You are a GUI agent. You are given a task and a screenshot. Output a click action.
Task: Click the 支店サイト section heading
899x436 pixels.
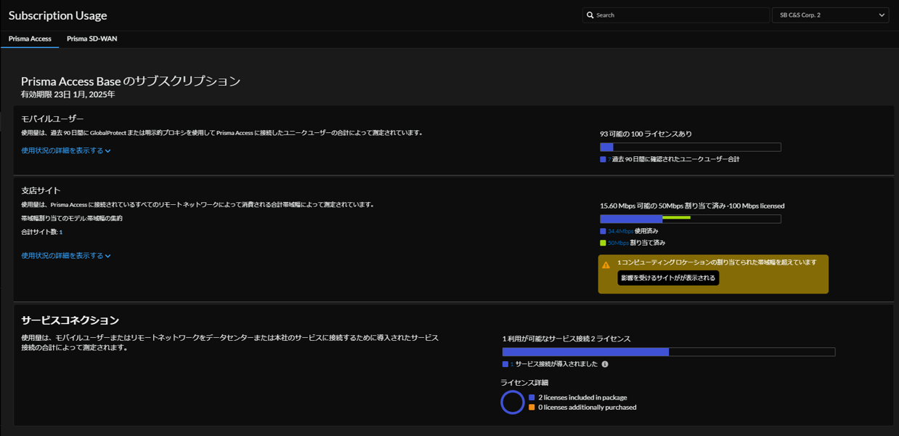coord(41,190)
